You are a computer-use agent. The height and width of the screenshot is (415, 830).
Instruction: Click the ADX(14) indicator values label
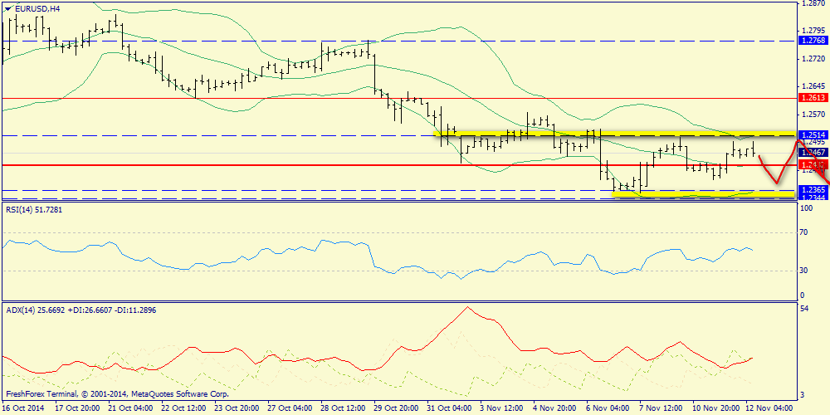pos(81,310)
